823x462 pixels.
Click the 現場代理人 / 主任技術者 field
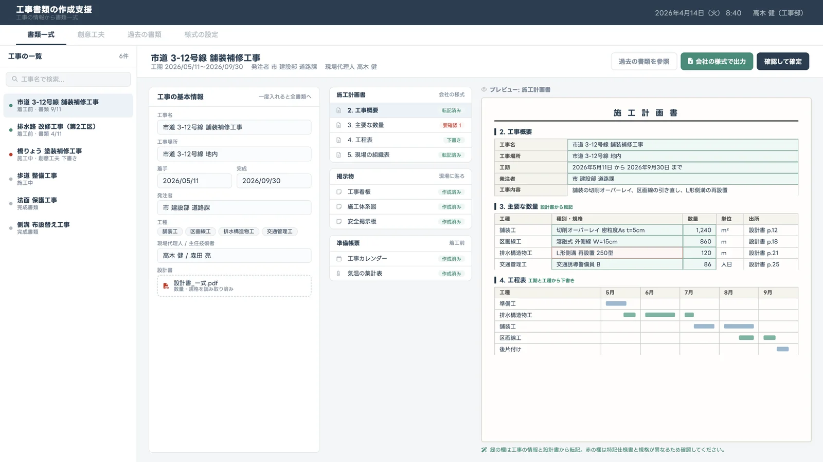click(234, 256)
